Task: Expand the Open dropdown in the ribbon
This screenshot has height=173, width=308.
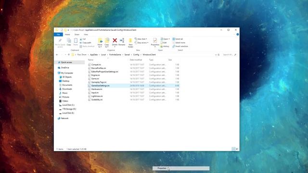Action: click(x=165, y=39)
